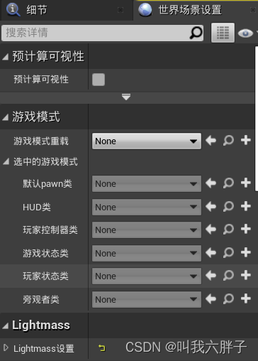Use selected asset arrow for 游戏状态类
This screenshot has height=361, width=258.
pos(211,253)
